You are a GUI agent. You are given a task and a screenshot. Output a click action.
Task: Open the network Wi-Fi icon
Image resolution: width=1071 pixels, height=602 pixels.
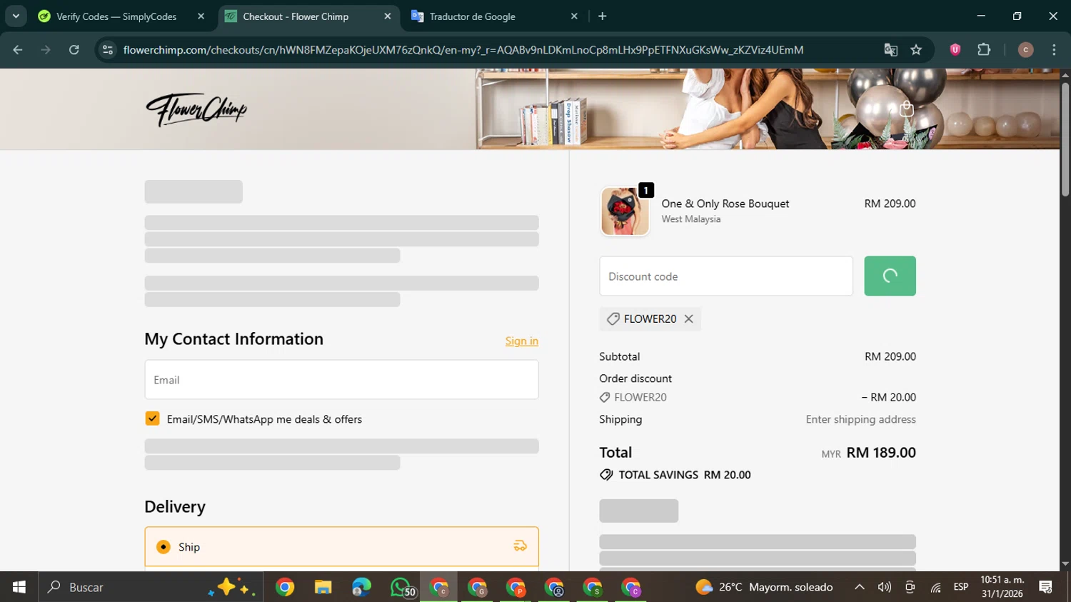(935, 587)
